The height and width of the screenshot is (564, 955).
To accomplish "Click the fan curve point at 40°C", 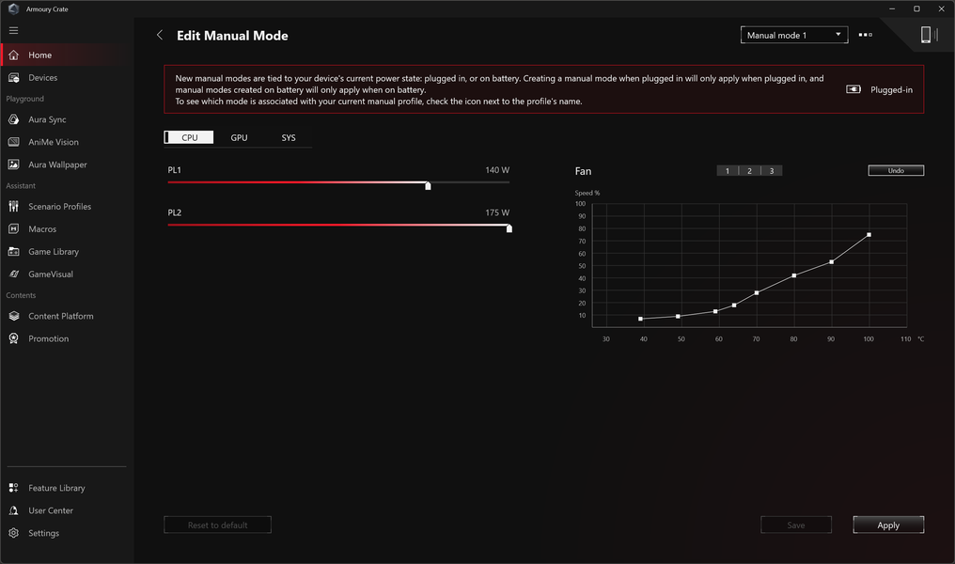I will click(x=640, y=319).
